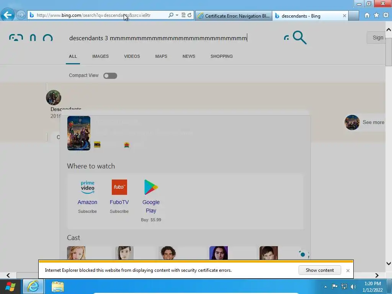Switch to the VIDEOS tab
This screenshot has height=294, width=392.
[132, 57]
